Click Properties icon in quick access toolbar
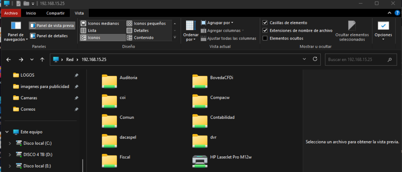The width and height of the screenshot is (402, 172). [18, 3]
